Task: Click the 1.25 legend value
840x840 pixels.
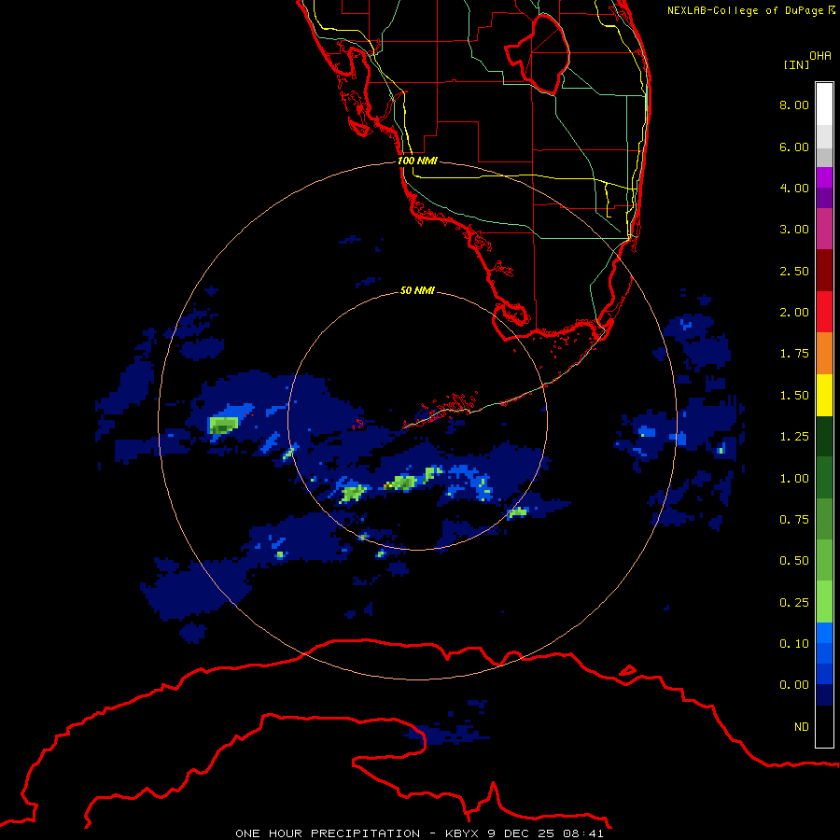Action: click(x=794, y=437)
